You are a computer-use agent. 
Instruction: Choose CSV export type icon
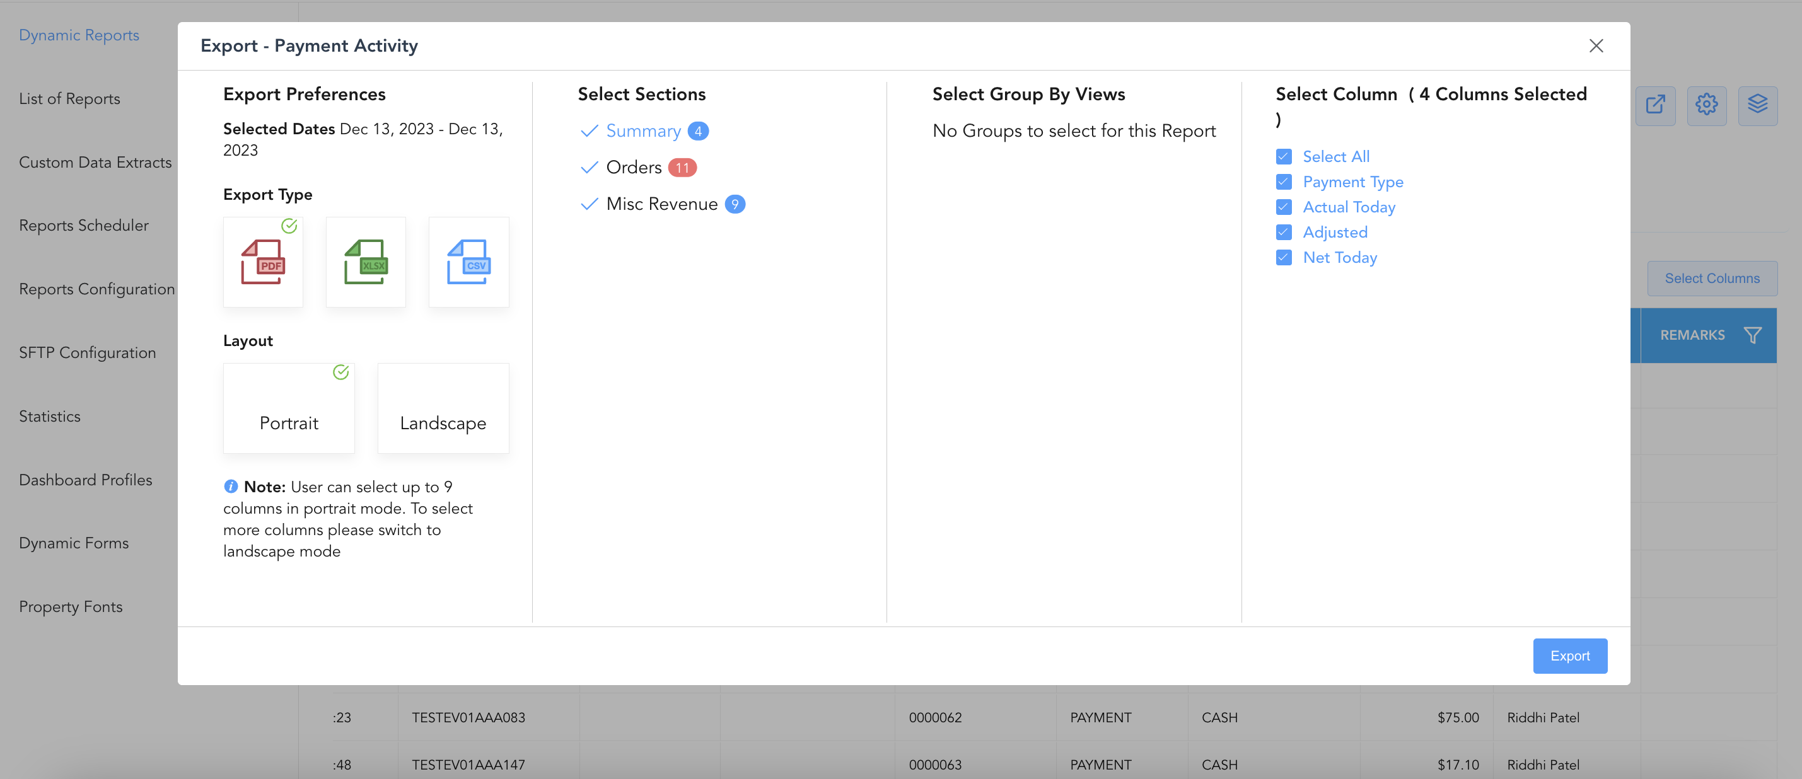pos(468,262)
